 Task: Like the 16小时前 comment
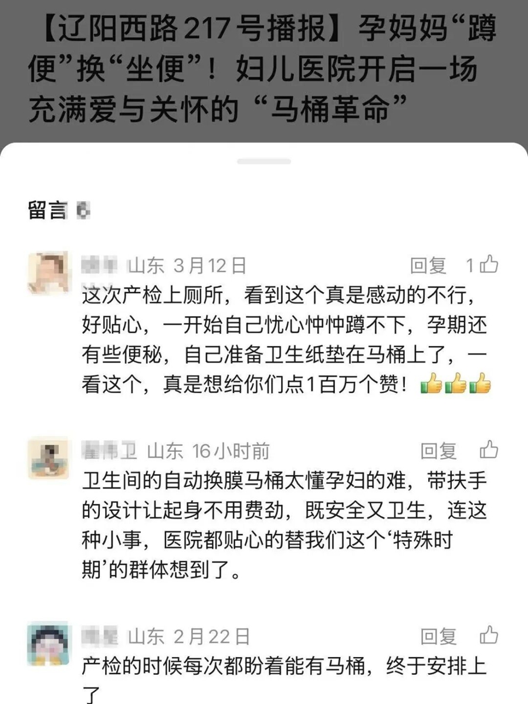coord(489,451)
